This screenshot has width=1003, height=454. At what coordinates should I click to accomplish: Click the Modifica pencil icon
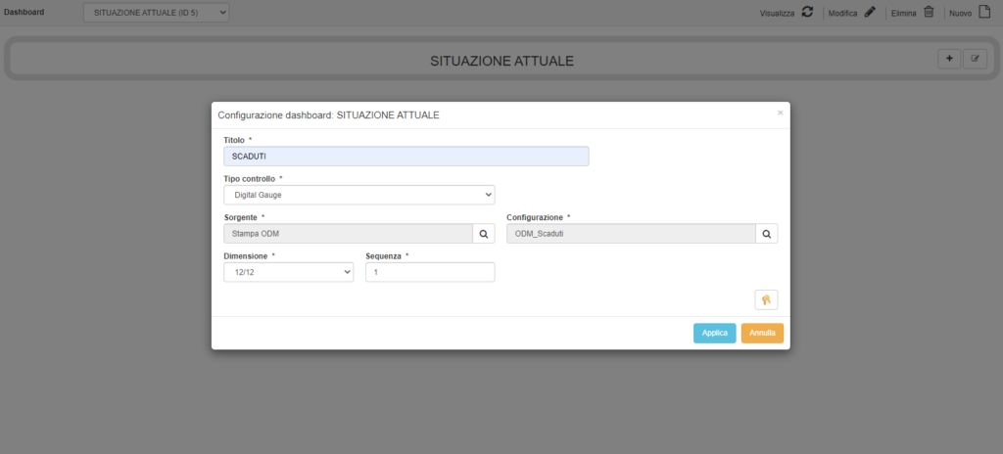point(870,12)
